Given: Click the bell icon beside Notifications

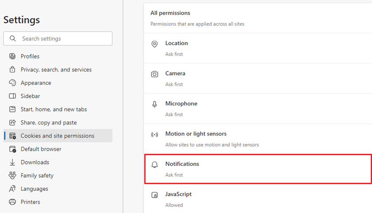Looking at the screenshot, I should pyautogui.click(x=155, y=165).
